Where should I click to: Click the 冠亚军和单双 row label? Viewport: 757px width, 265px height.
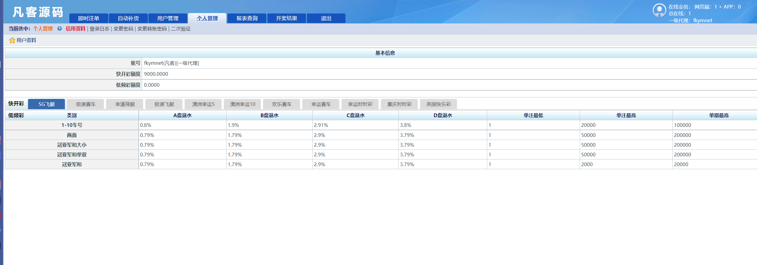pos(72,155)
